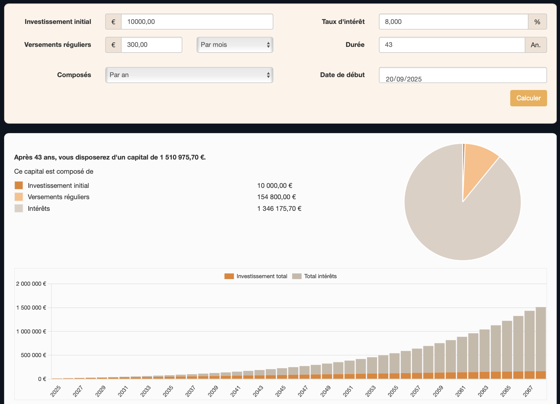Click the Investissement initial amount field
The image size is (560, 404).
(x=197, y=22)
